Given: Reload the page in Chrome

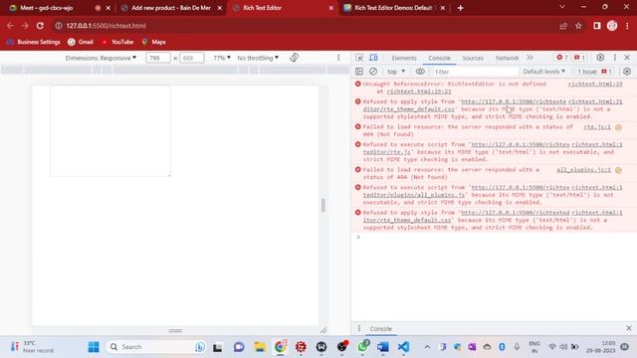Looking at the screenshot, I should (40, 26).
